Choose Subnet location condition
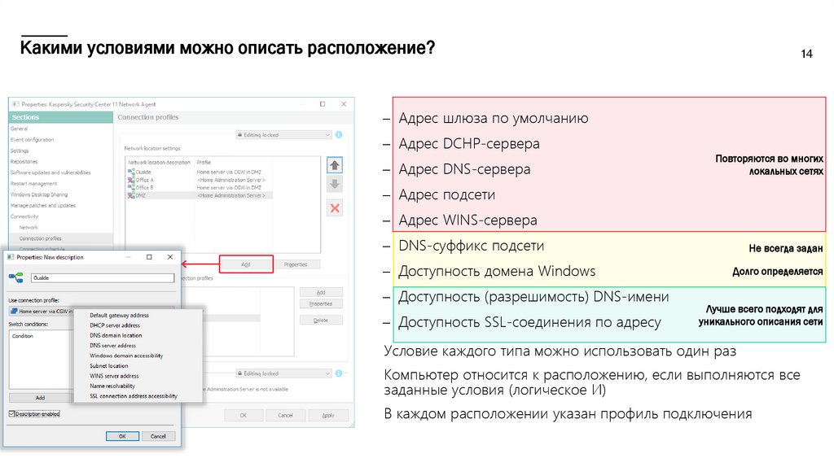 (109, 366)
